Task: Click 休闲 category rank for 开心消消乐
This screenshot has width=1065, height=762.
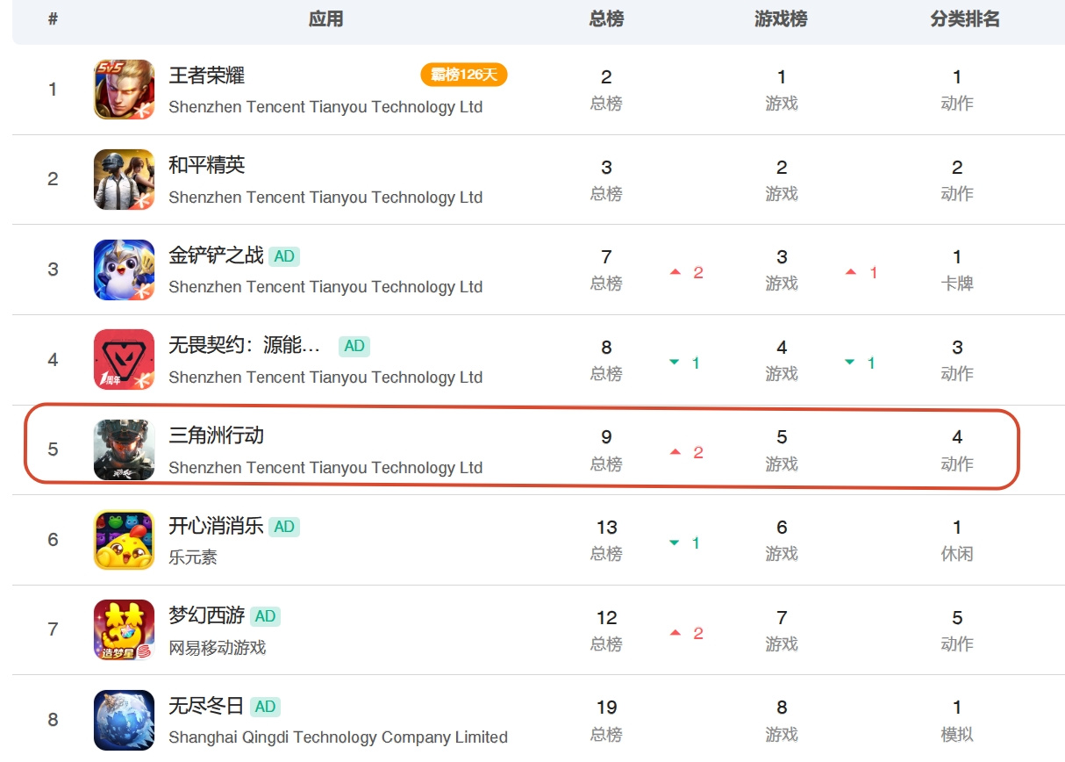Action: [957, 540]
